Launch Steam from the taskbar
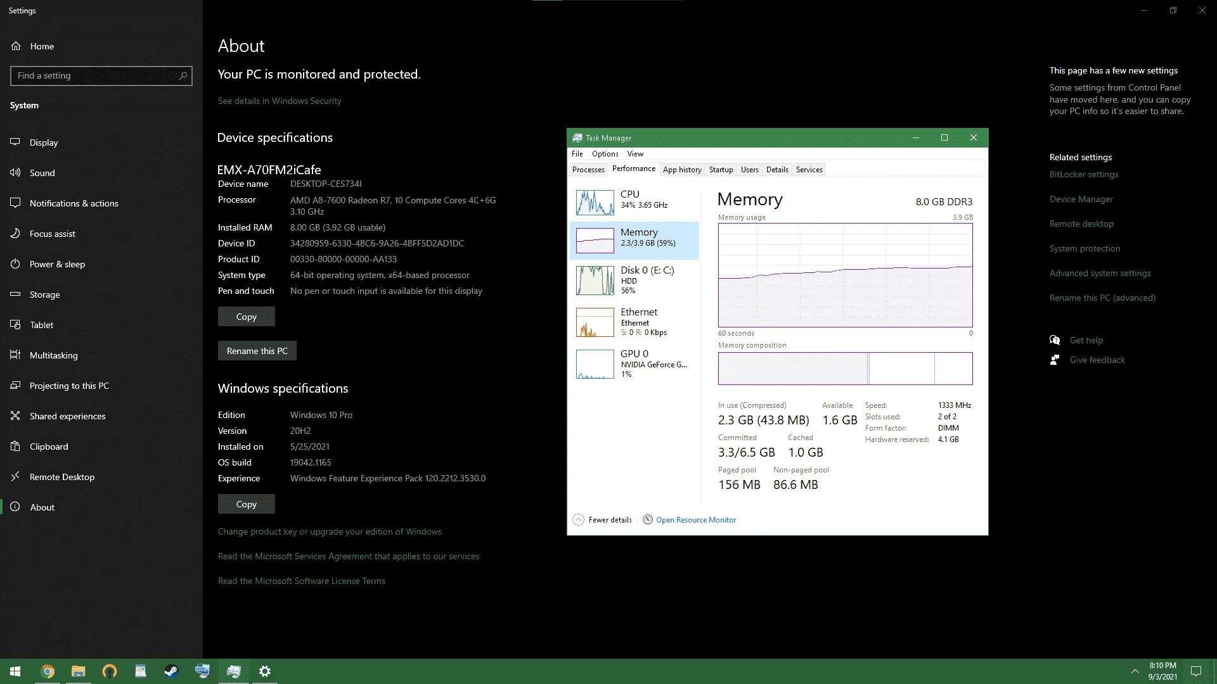The image size is (1217, 684). coord(171,671)
